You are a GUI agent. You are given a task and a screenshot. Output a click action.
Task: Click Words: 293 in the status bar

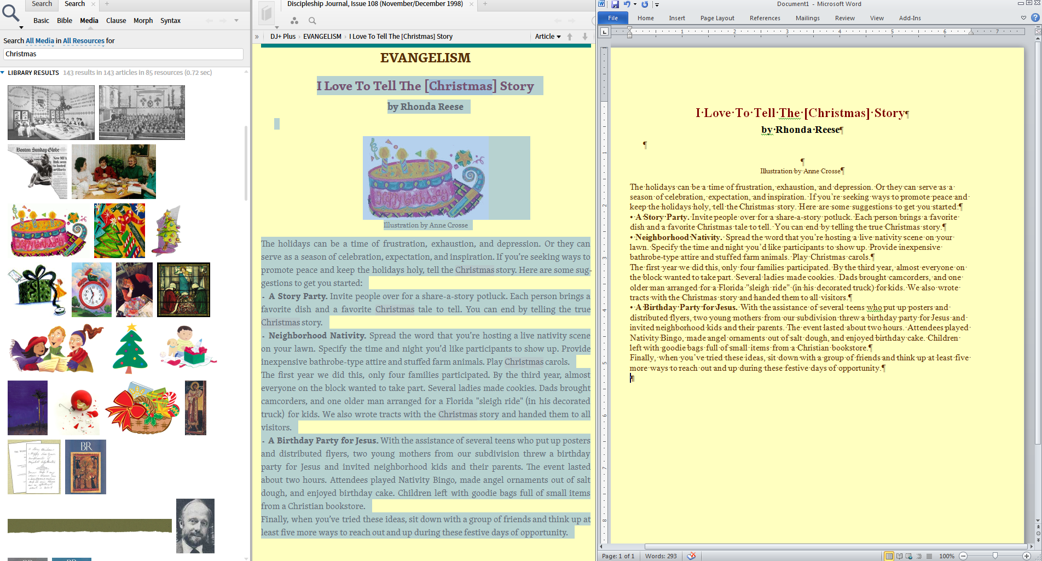click(661, 556)
